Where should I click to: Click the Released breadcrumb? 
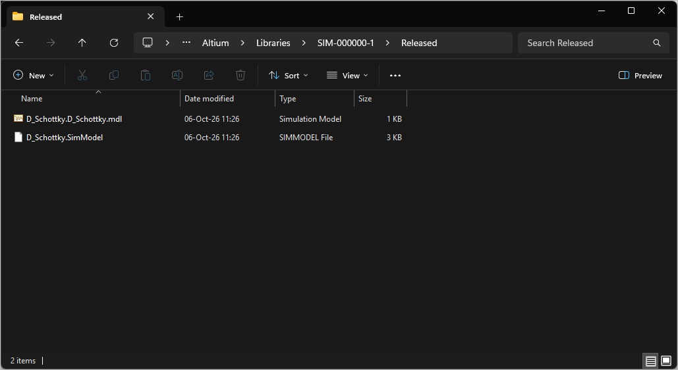point(419,43)
